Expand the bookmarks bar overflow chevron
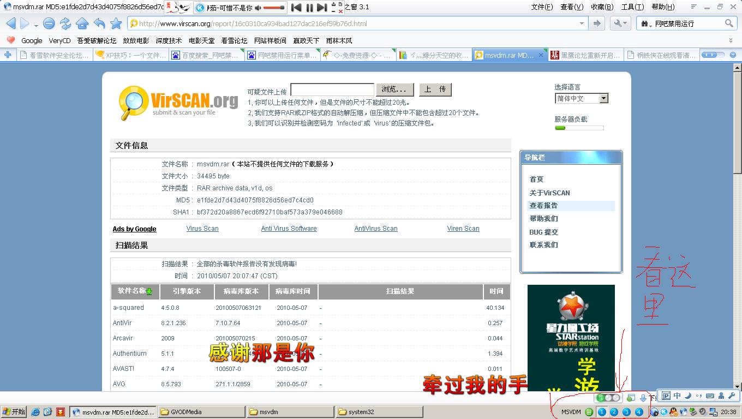 click(731, 40)
